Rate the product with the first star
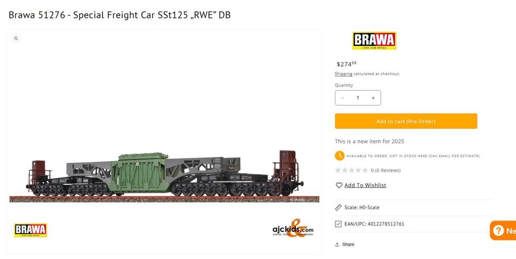Image resolution: width=516 pixels, height=259 pixels. click(338, 170)
